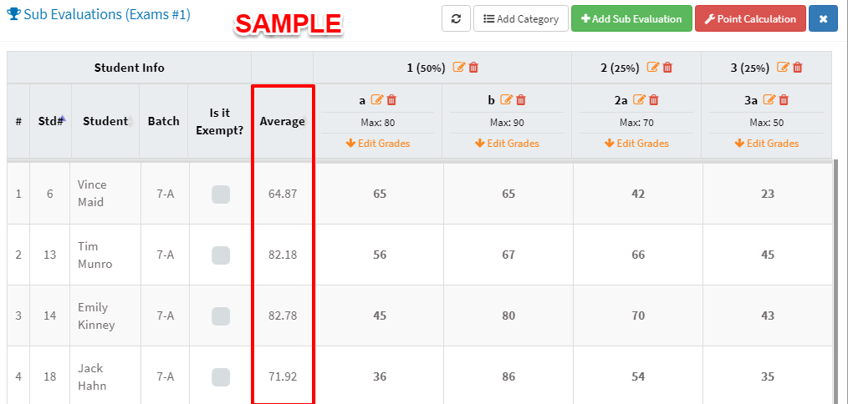Click the vertical scrollbar on the right

pyautogui.click(x=835, y=275)
